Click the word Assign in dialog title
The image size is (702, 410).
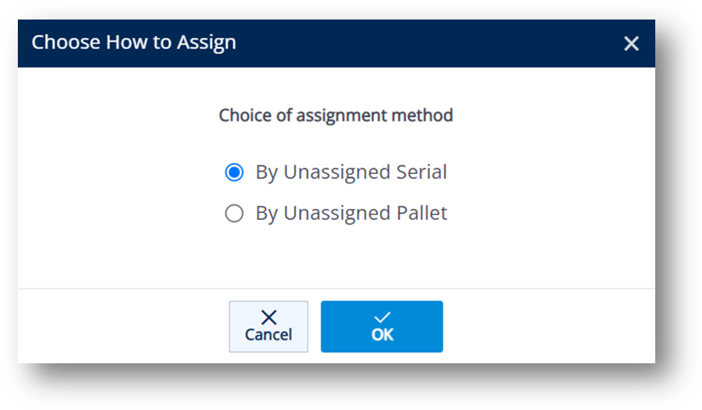click(x=207, y=43)
